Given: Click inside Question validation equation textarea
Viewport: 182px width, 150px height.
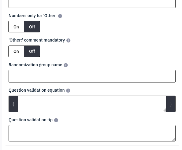Looking at the screenshot, I should [92, 104].
